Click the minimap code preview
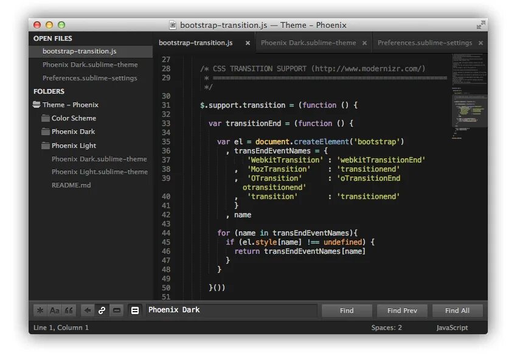517x361 pixels. point(470,96)
